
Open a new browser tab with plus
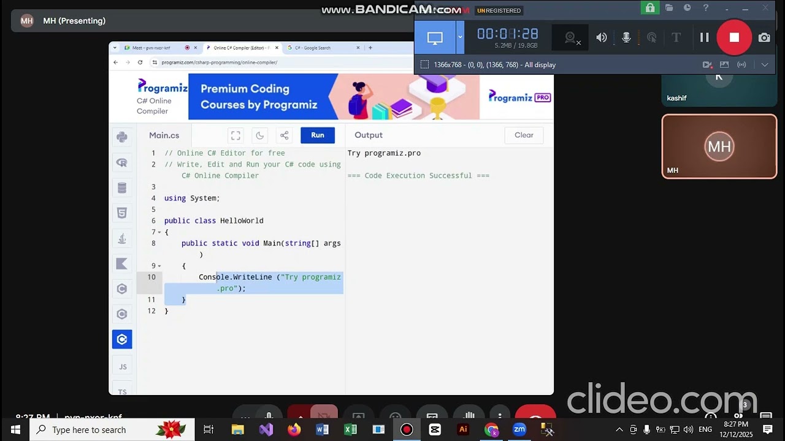(x=370, y=48)
